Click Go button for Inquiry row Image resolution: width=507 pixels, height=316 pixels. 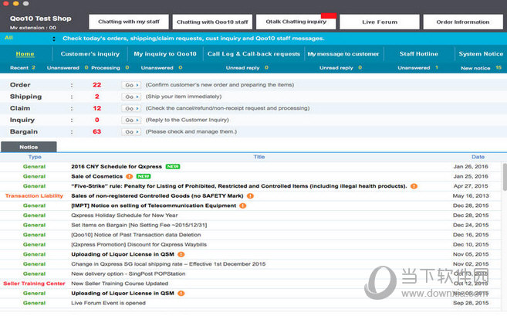tap(131, 120)
